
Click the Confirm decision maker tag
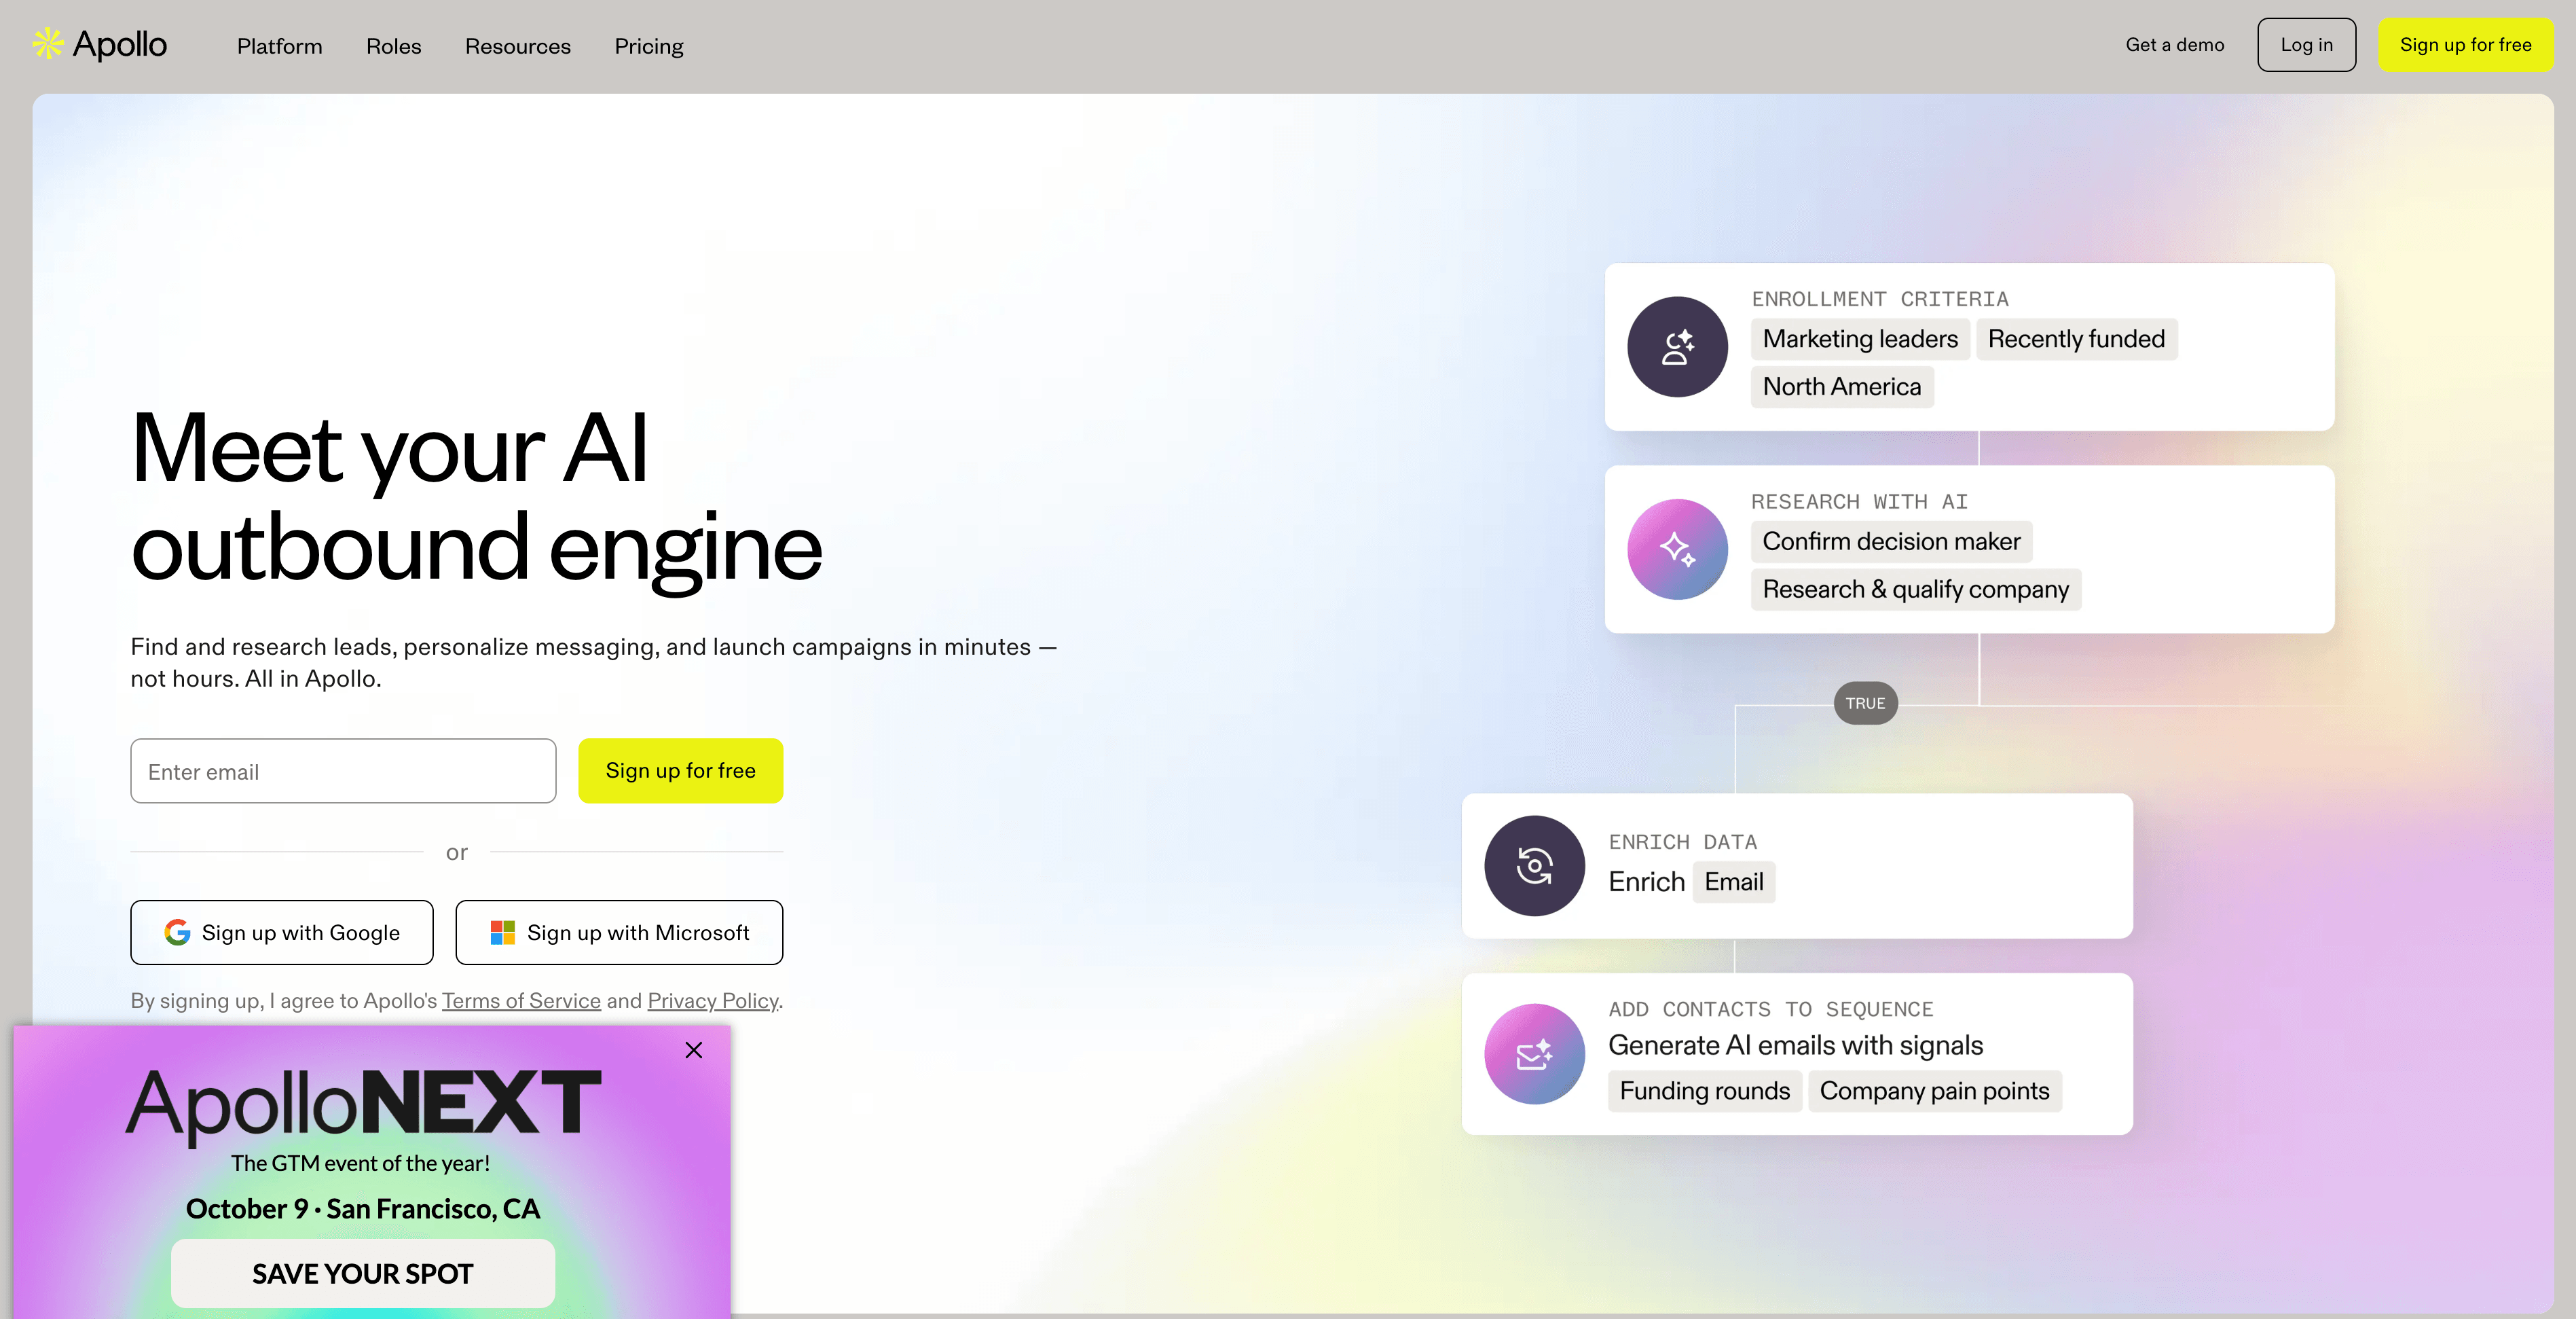click(1891, 541)
